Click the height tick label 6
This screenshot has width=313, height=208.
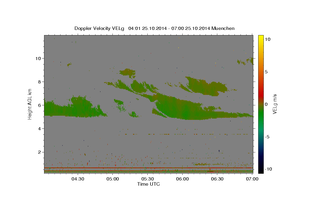coord(40,105)
